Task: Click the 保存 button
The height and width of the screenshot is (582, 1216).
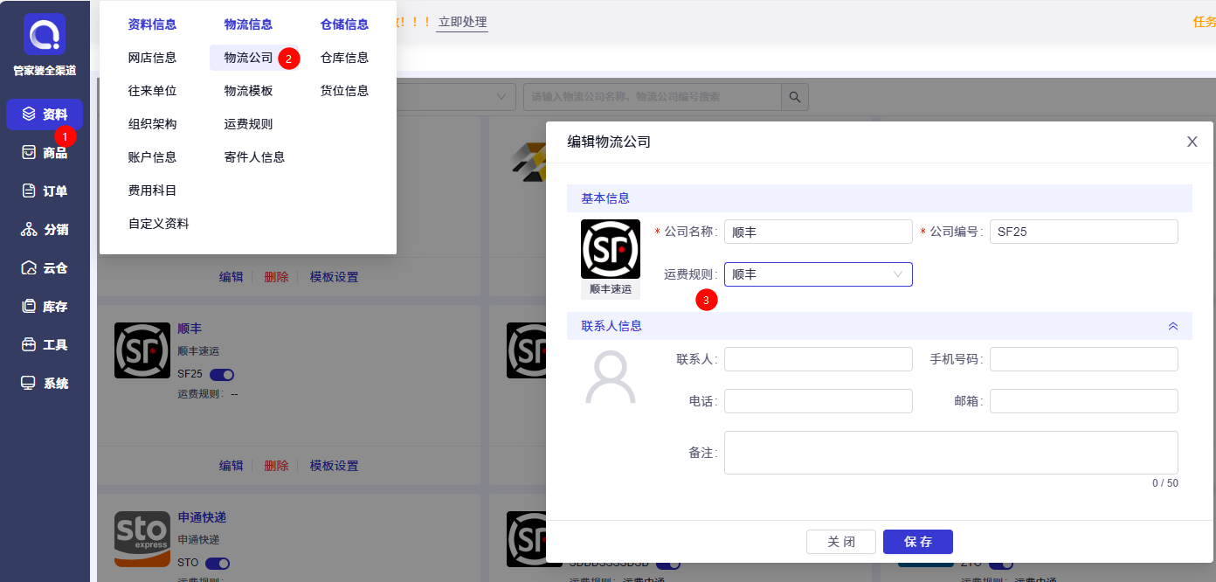Action: coord(917,542)
